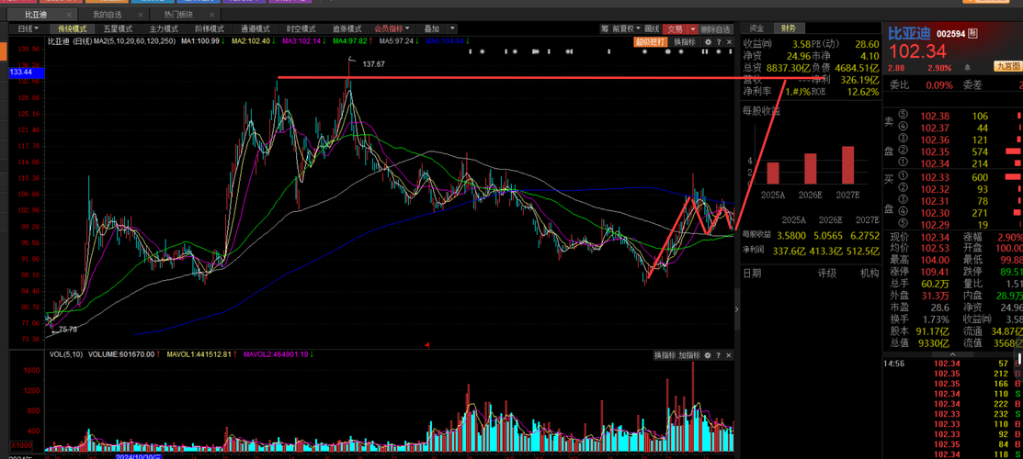The image size is (1023, 459).
Task: Click the tick list scrollbar
Action: [1019, 361]
